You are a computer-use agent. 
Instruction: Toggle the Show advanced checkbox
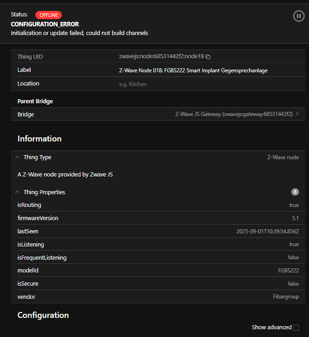tap(296, 327)
